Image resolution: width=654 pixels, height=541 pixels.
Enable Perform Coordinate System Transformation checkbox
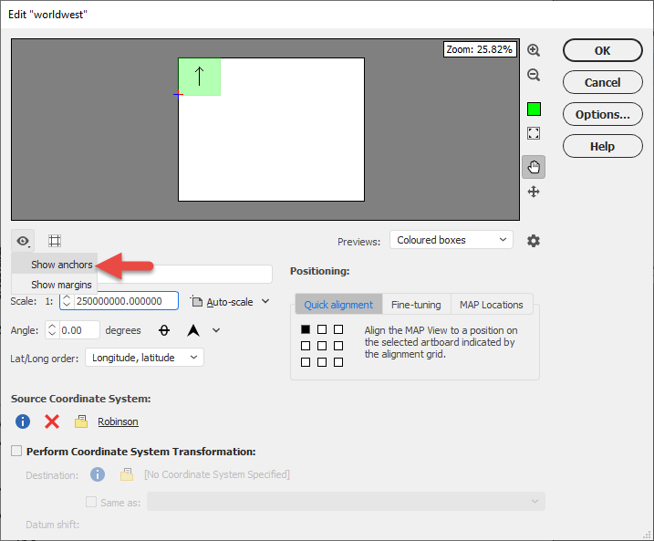pos(16,451)
